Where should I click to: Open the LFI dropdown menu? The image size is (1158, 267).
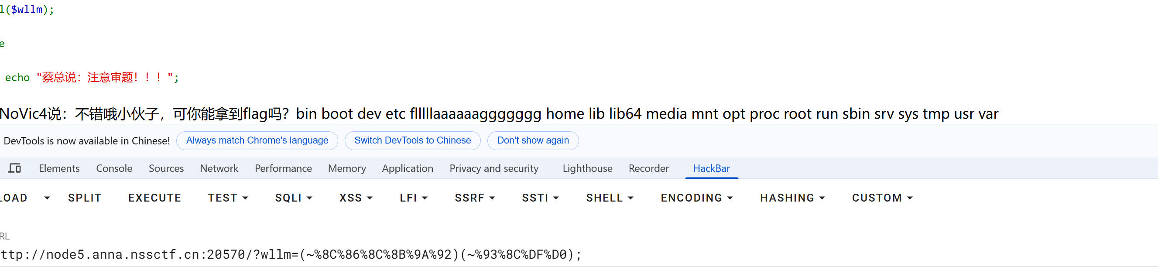(x=414, y=198)
